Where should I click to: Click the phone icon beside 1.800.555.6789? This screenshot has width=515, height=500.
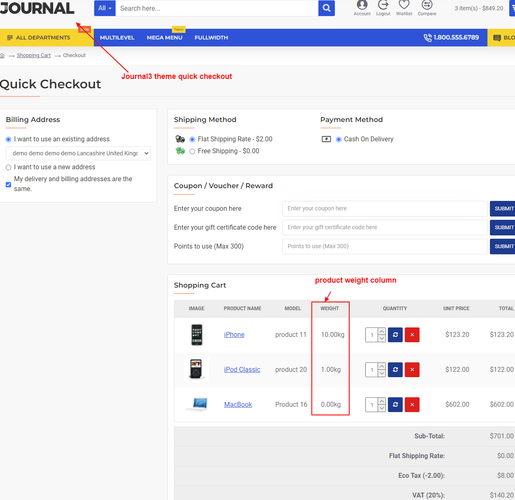point(428,37)
